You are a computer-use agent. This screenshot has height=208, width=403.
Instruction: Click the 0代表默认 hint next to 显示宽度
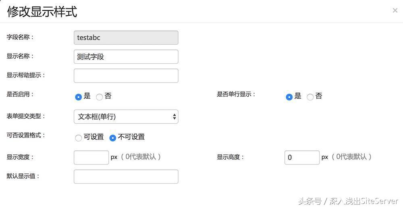click(x=141, y=156)
